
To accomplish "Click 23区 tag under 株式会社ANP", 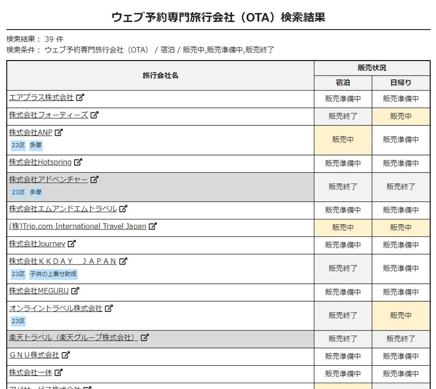I will (18, 145).
